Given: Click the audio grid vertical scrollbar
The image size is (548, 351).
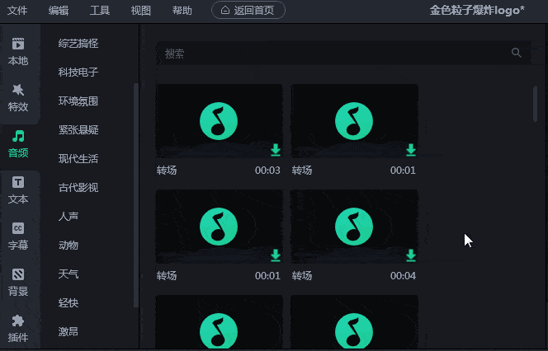Looking at the screenshot, I should point(535,104).
